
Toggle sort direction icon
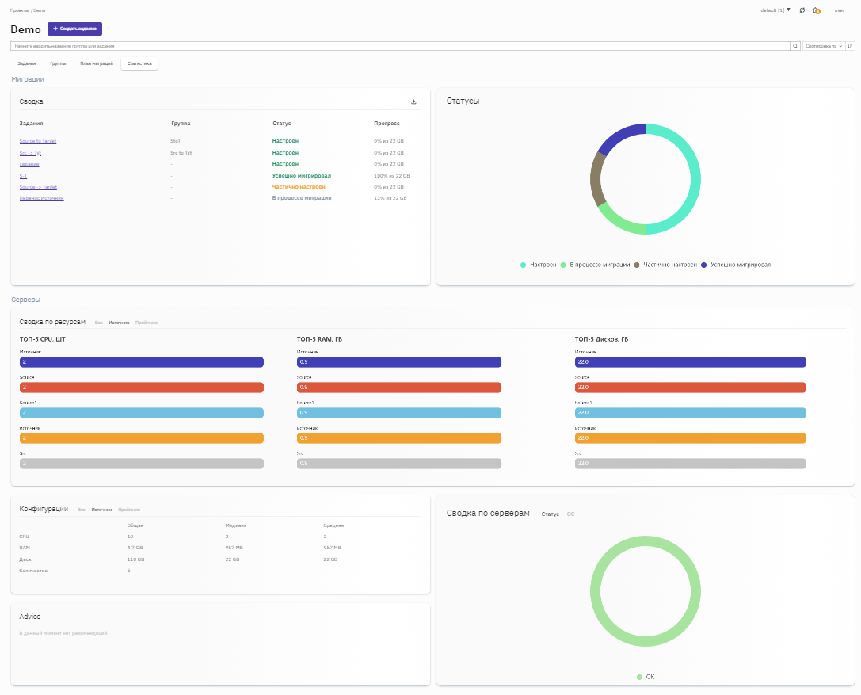click(x=850, y=47)
